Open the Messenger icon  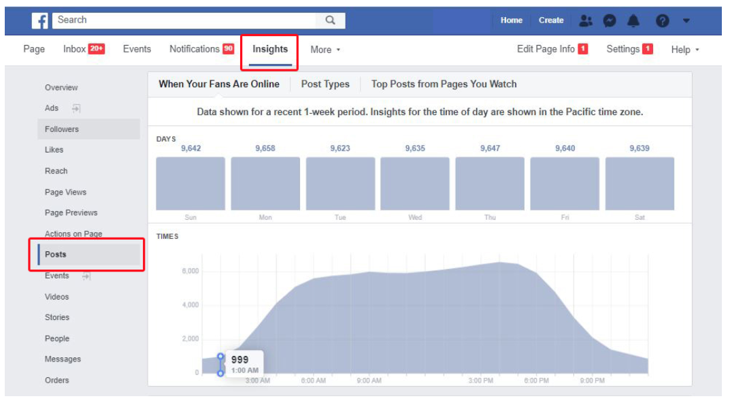tap(610, 20)
